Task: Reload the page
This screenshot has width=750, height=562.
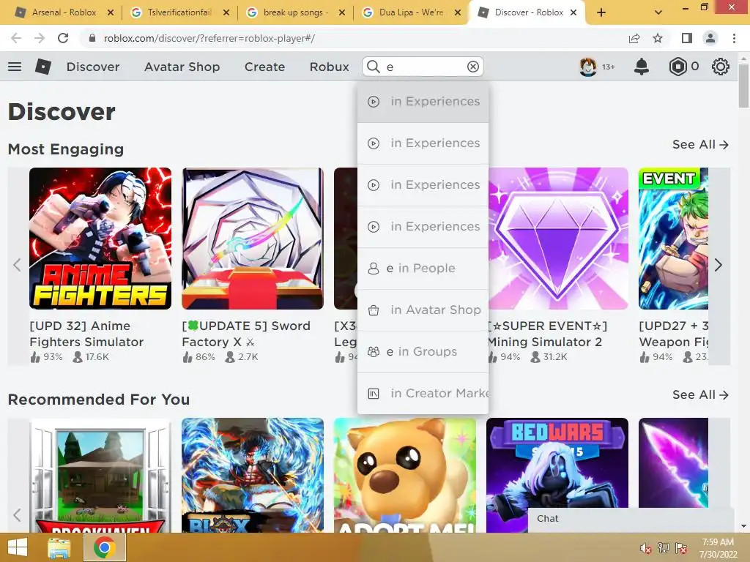Action: [x=63, y=38]
